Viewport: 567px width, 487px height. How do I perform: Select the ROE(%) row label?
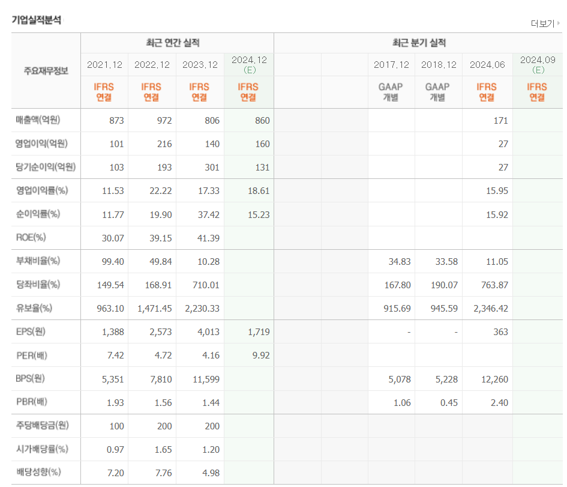31,238
